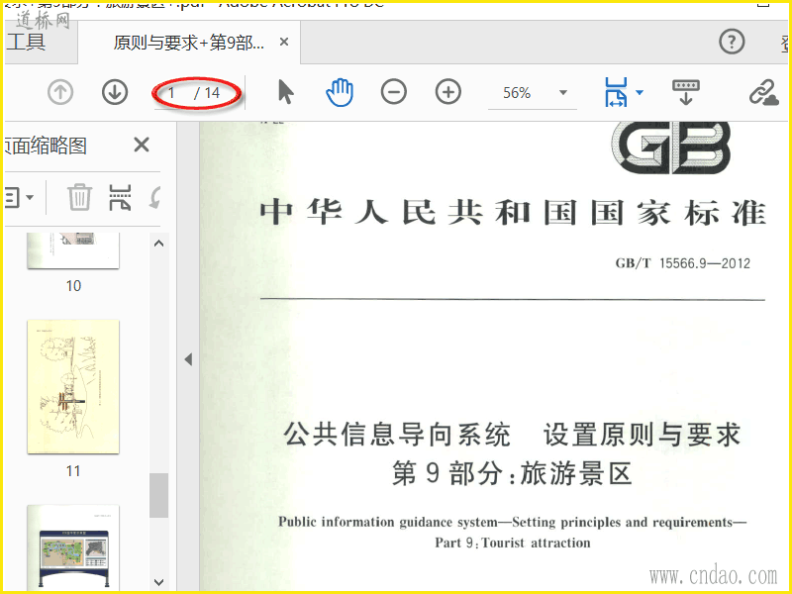Open the help question mark icon

click(x=732, y=42)
